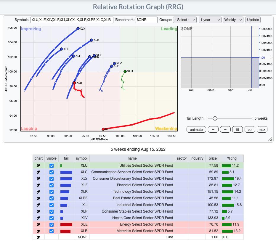
Task: Click the Benchmark input field
Action: [x=147, y=20]
